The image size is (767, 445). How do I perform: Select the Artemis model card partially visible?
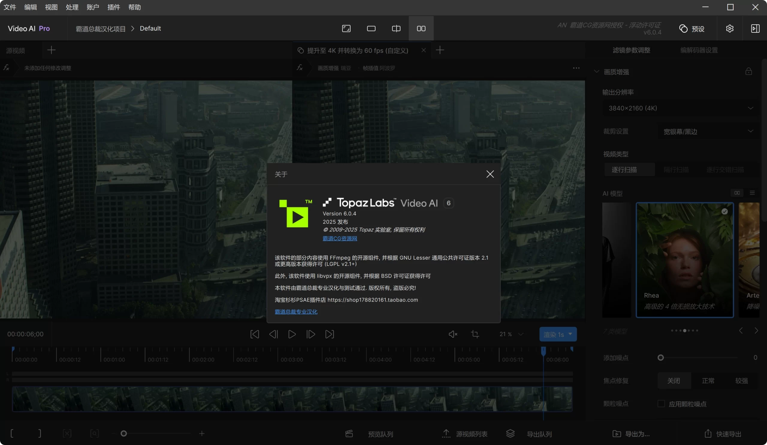(749, 260)
